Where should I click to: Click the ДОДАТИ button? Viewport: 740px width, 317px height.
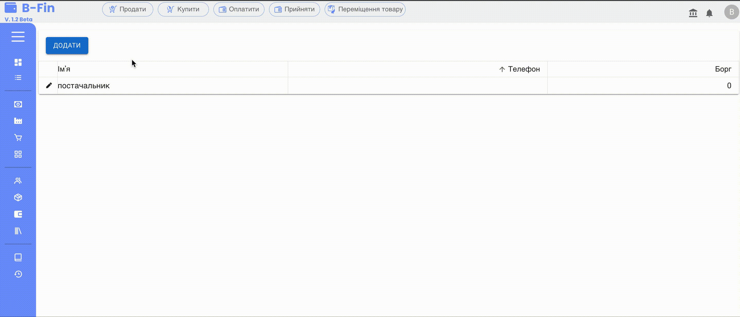pyautogui.click(x=67, y=45)
